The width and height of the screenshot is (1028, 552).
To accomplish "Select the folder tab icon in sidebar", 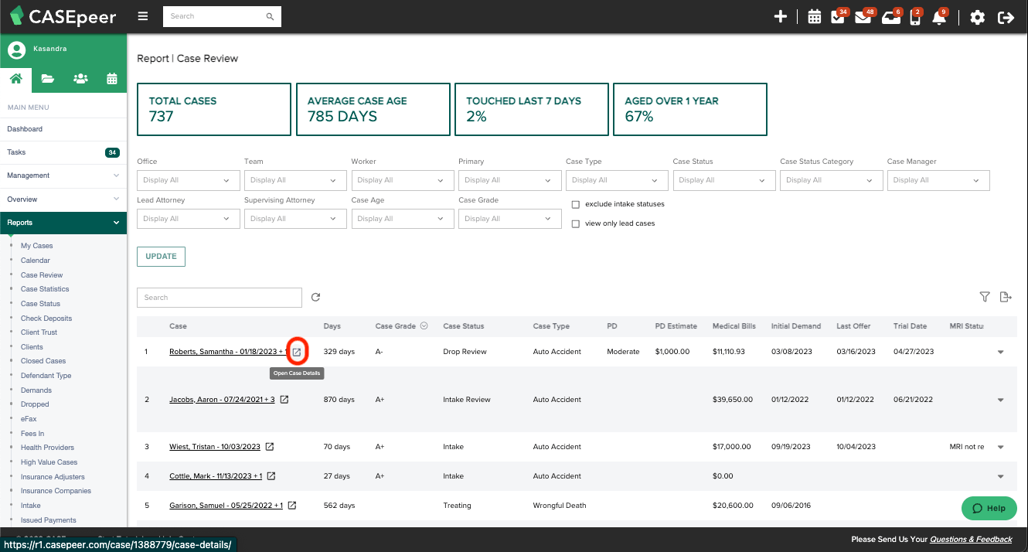I will click(x=48, y=78).
